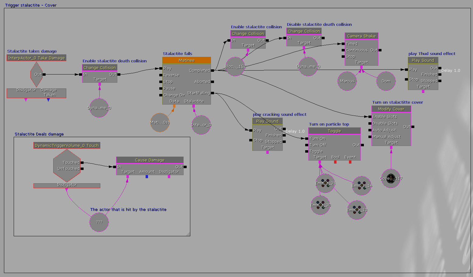Select the ??? unnamed variable circle
The width and height of the screenshot is (473, 277).
(x=99, y=222)
